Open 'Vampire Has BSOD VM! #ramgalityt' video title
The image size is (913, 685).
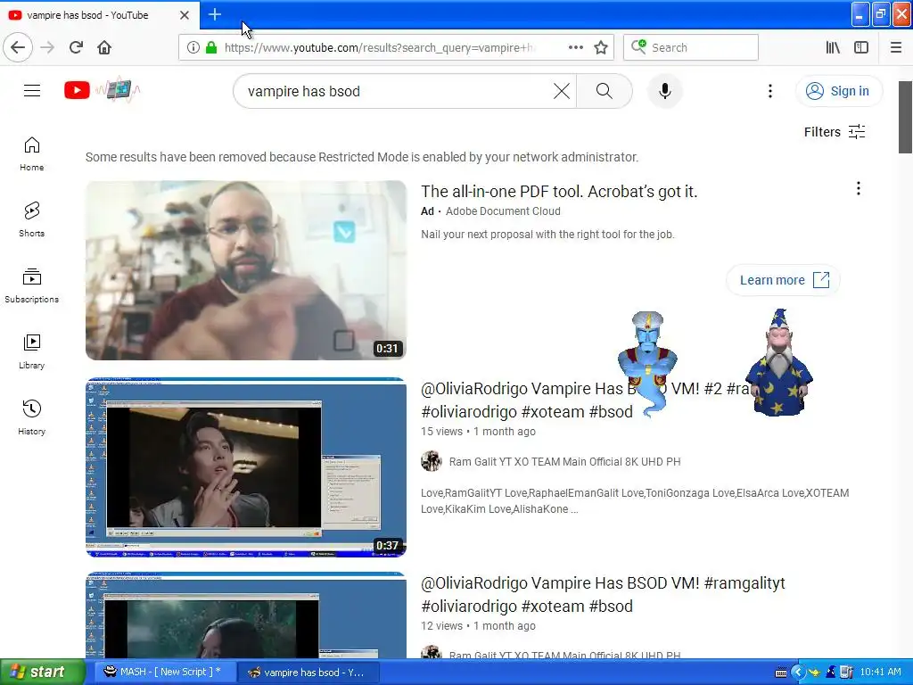tap(603, 594)
